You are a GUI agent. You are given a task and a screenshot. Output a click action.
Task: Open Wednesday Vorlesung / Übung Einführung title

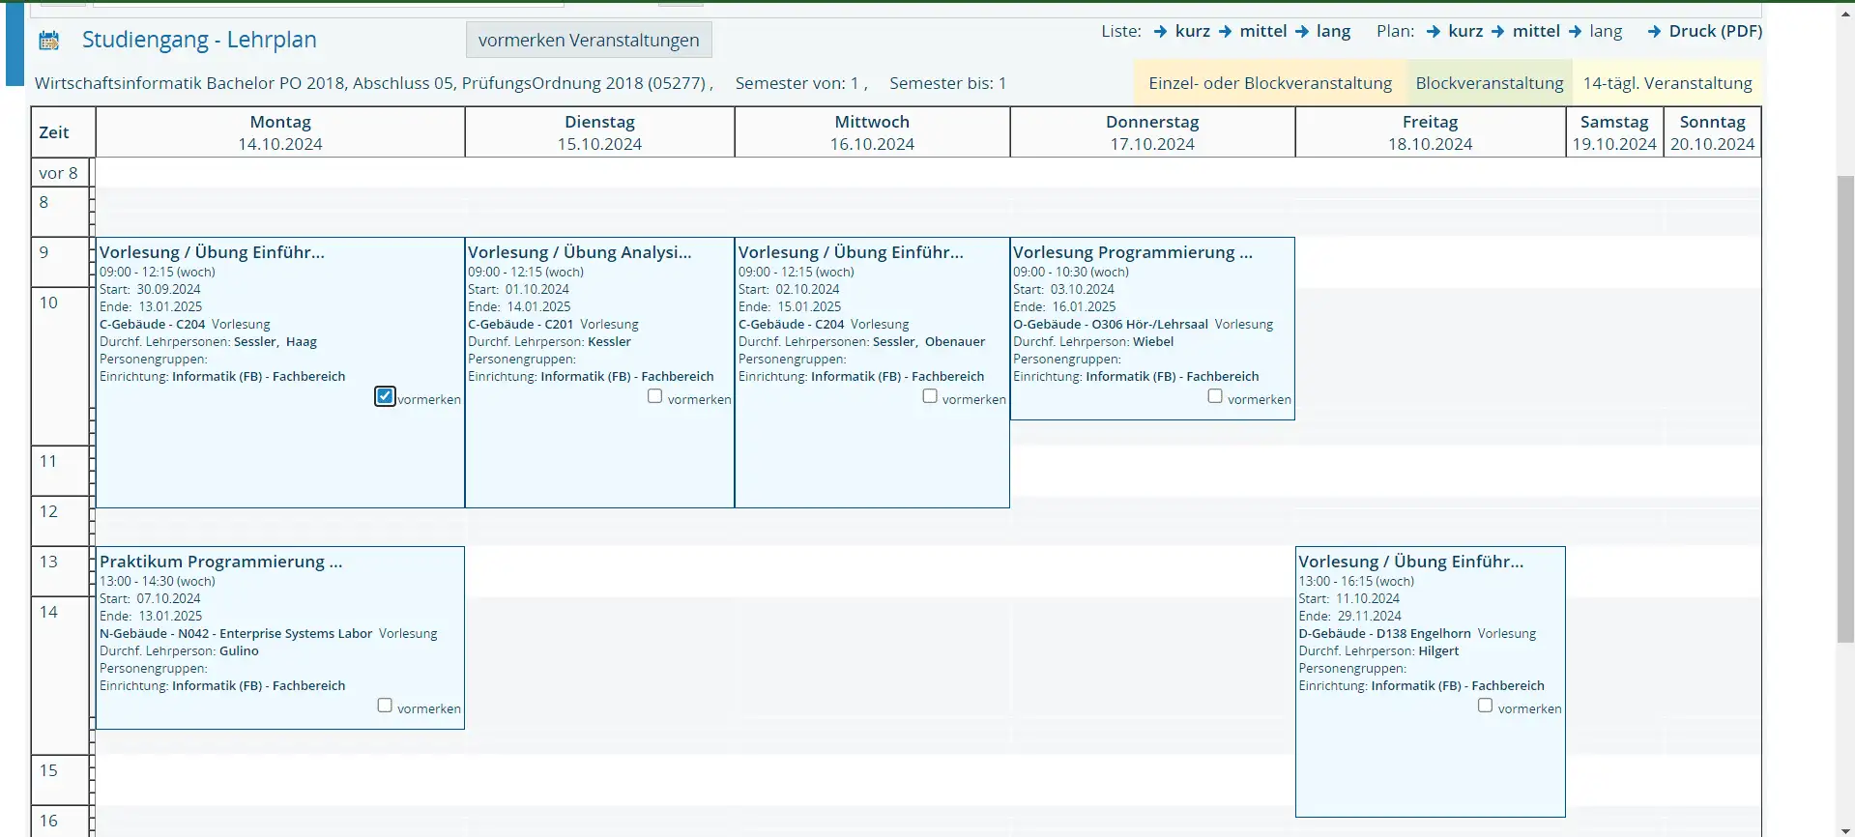[851, 252]
